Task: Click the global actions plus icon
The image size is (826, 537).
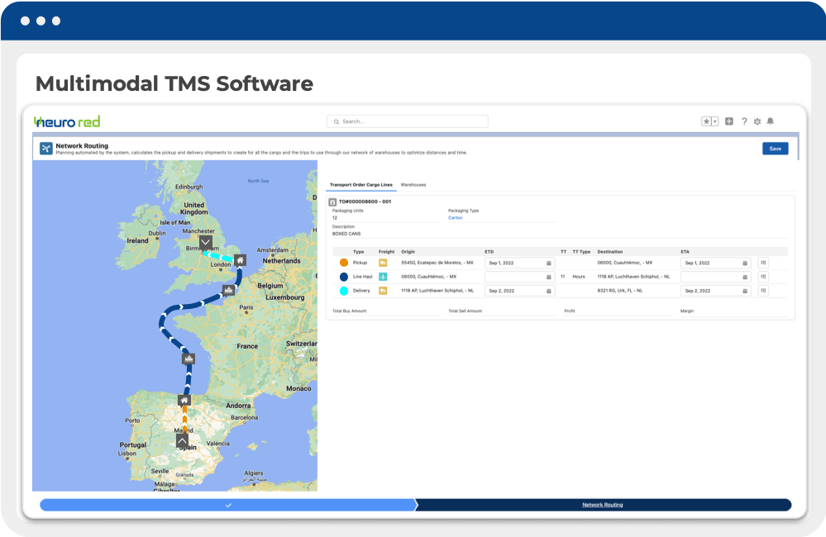Action: tap(729, 121)
